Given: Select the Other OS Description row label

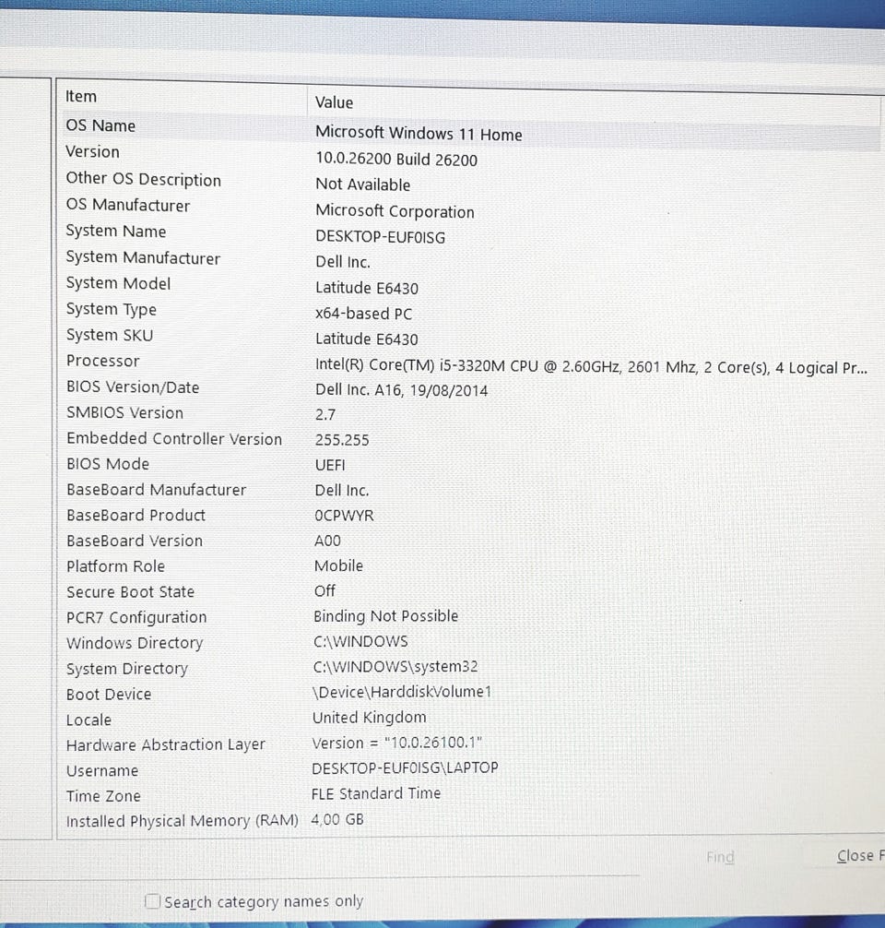Looking at the screenshot, I should [x=144, y=179].
